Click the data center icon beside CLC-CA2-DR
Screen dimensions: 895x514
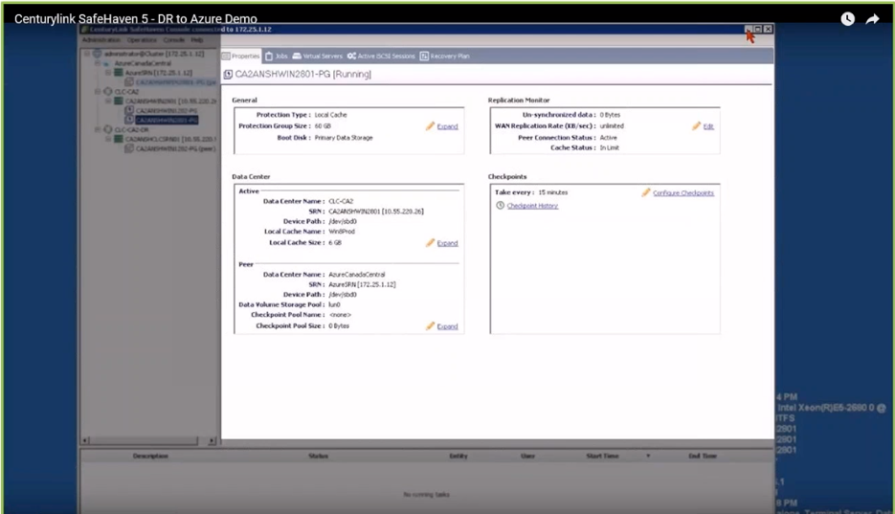(108, 129)
